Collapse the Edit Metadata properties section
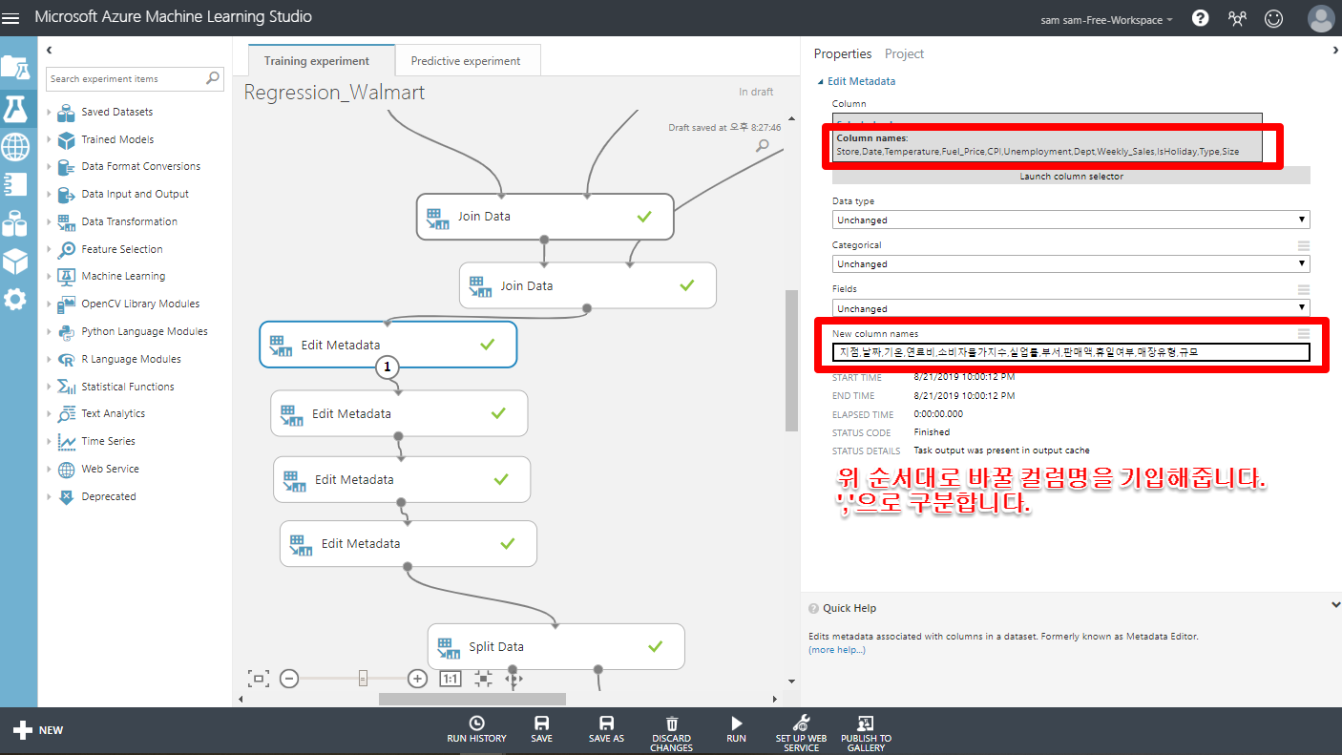The image size is (1342, 755). 821,81
